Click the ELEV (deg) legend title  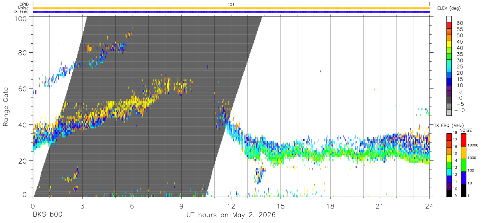pos(449,8)
